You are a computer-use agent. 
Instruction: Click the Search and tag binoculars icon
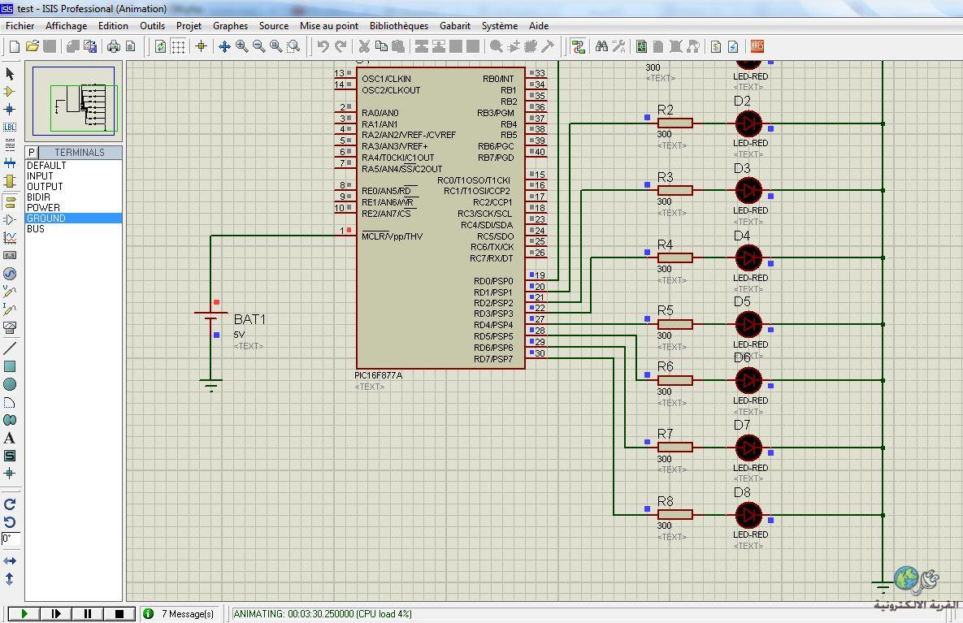pos(601,46)
